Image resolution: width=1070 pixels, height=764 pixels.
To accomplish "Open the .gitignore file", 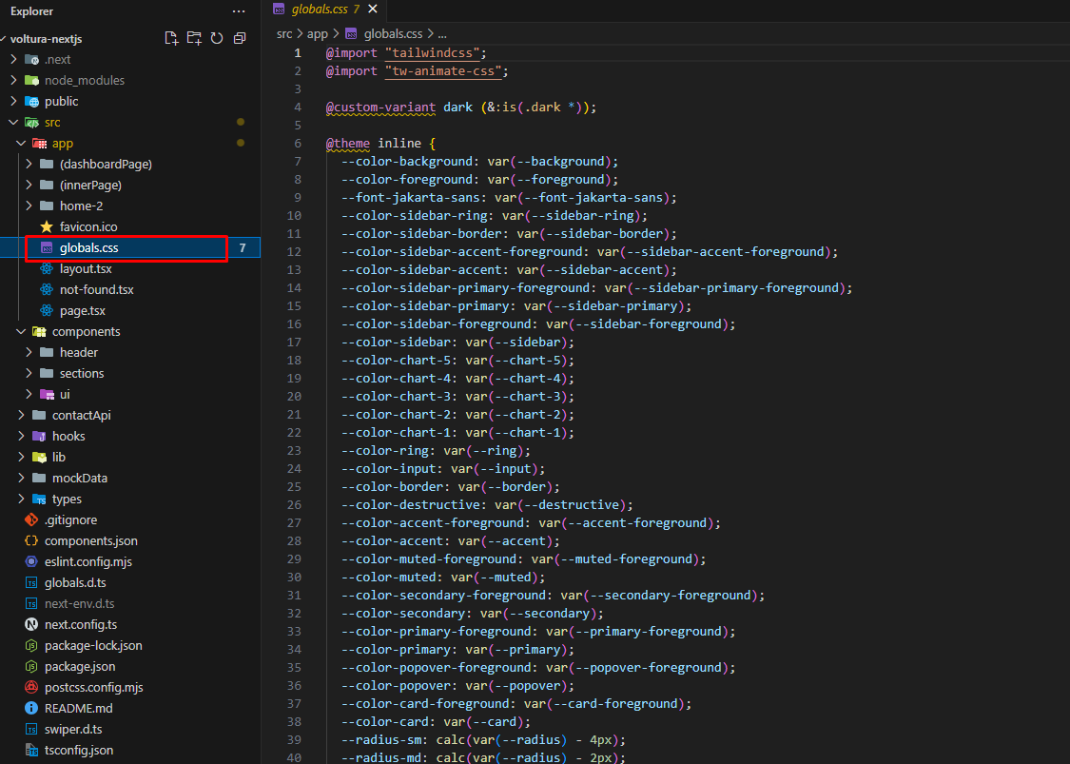I will (70, 519).
